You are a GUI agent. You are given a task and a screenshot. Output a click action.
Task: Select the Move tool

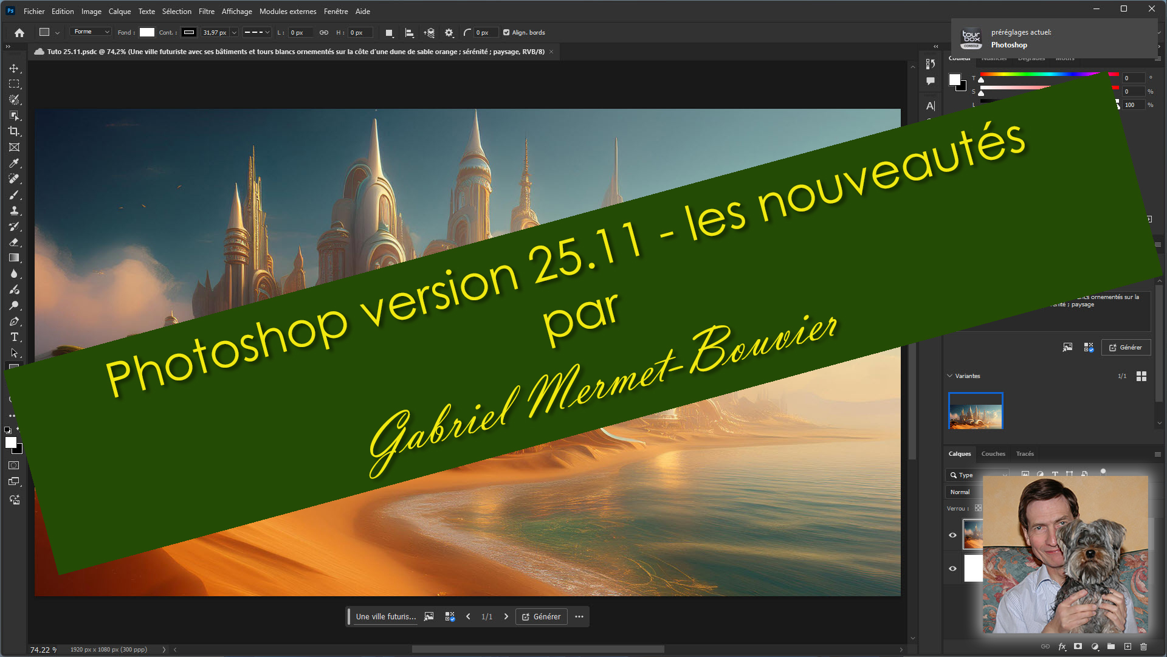pyautogui.click(x=14, y=68)
